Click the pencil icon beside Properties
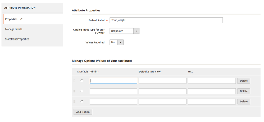Screen dimensions: 264x122 pyautogui.click(x=21, y=19)
